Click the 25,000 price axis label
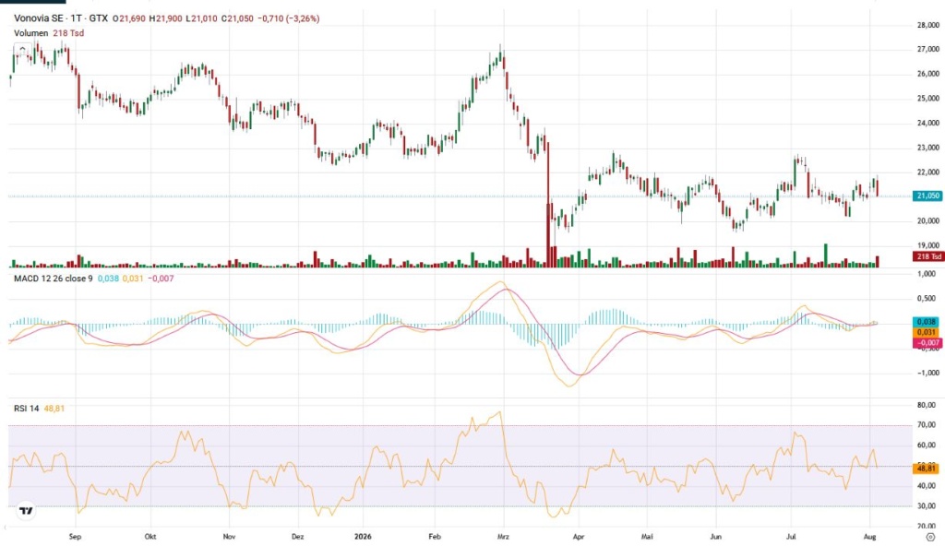 pyautogui.click(x=928, y=99)
